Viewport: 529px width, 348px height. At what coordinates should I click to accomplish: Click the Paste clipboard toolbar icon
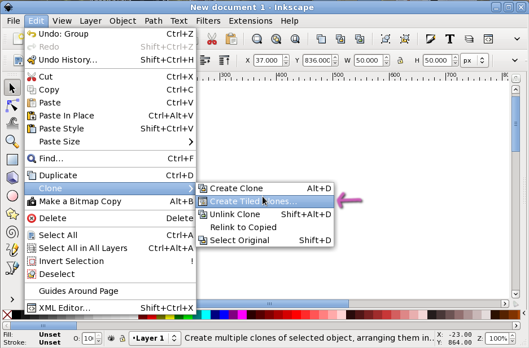pos(231,39)
